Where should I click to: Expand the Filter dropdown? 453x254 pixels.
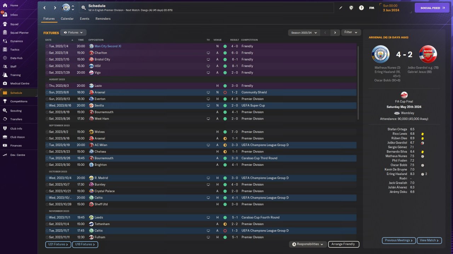coord(351,32)
